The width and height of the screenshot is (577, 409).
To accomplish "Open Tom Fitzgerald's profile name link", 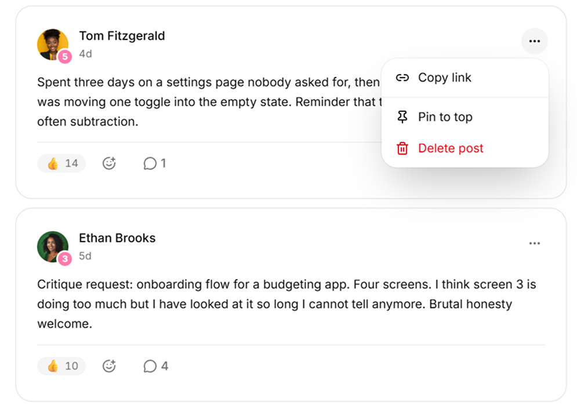I will (x=122, y=36).
